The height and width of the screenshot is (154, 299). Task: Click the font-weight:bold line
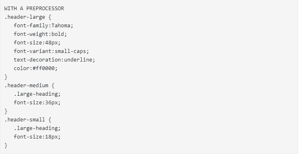click(40, 34)
